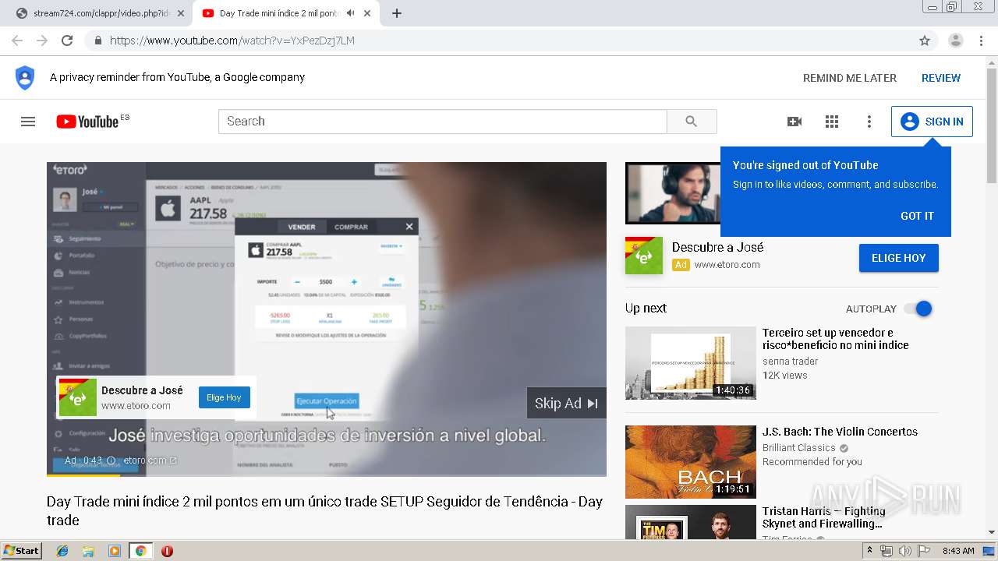Open the create video camera icon

[x=795, y=122]
